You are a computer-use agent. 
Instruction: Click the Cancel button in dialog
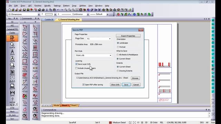point(136,85)
